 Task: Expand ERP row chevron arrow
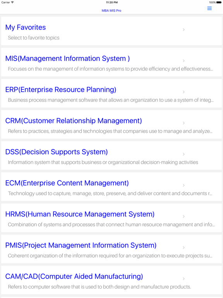point(184,92)
